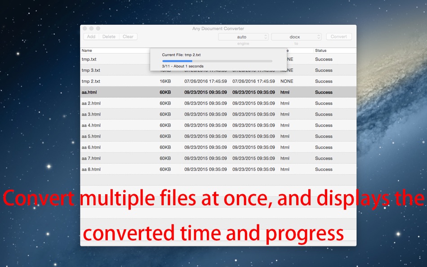Click the close window button
This screenshot has height=267, width=427.
pyautogui.click(x=85, y=28)
